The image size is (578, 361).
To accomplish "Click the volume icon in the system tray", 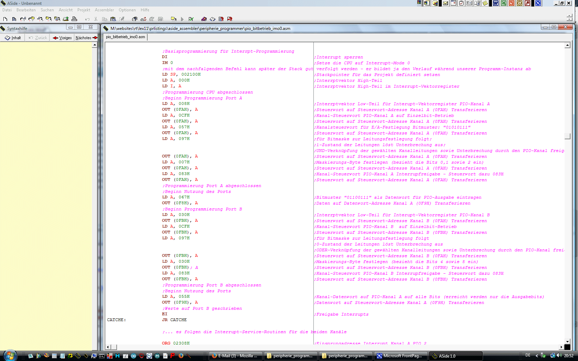I will click(559, 355).
